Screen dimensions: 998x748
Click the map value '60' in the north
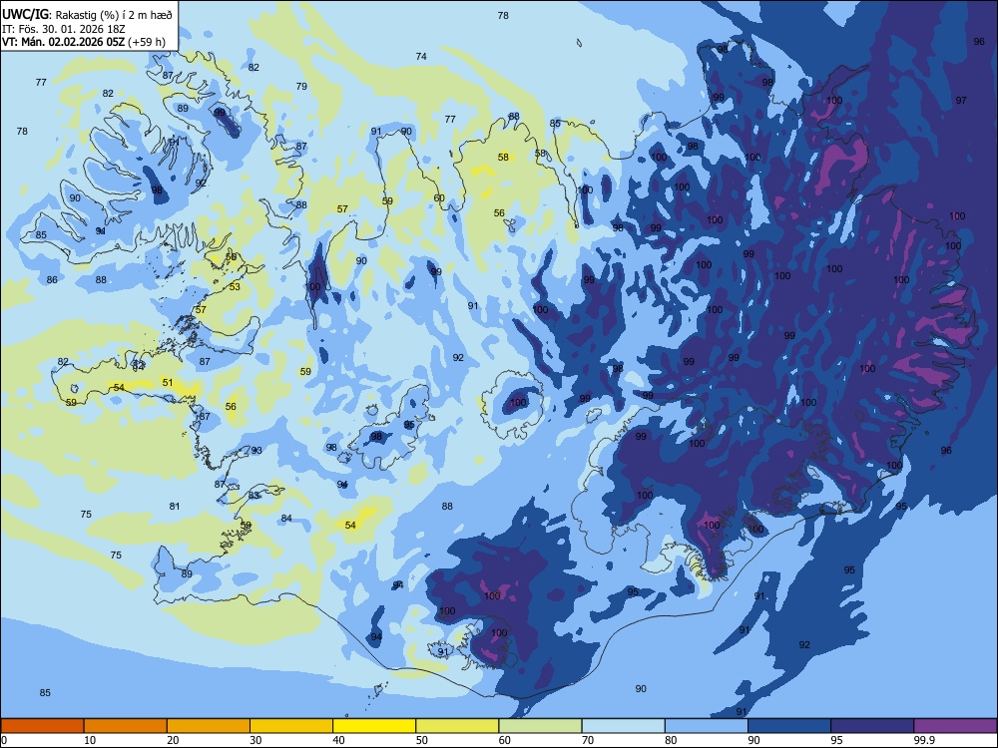(x=439, y=198)
